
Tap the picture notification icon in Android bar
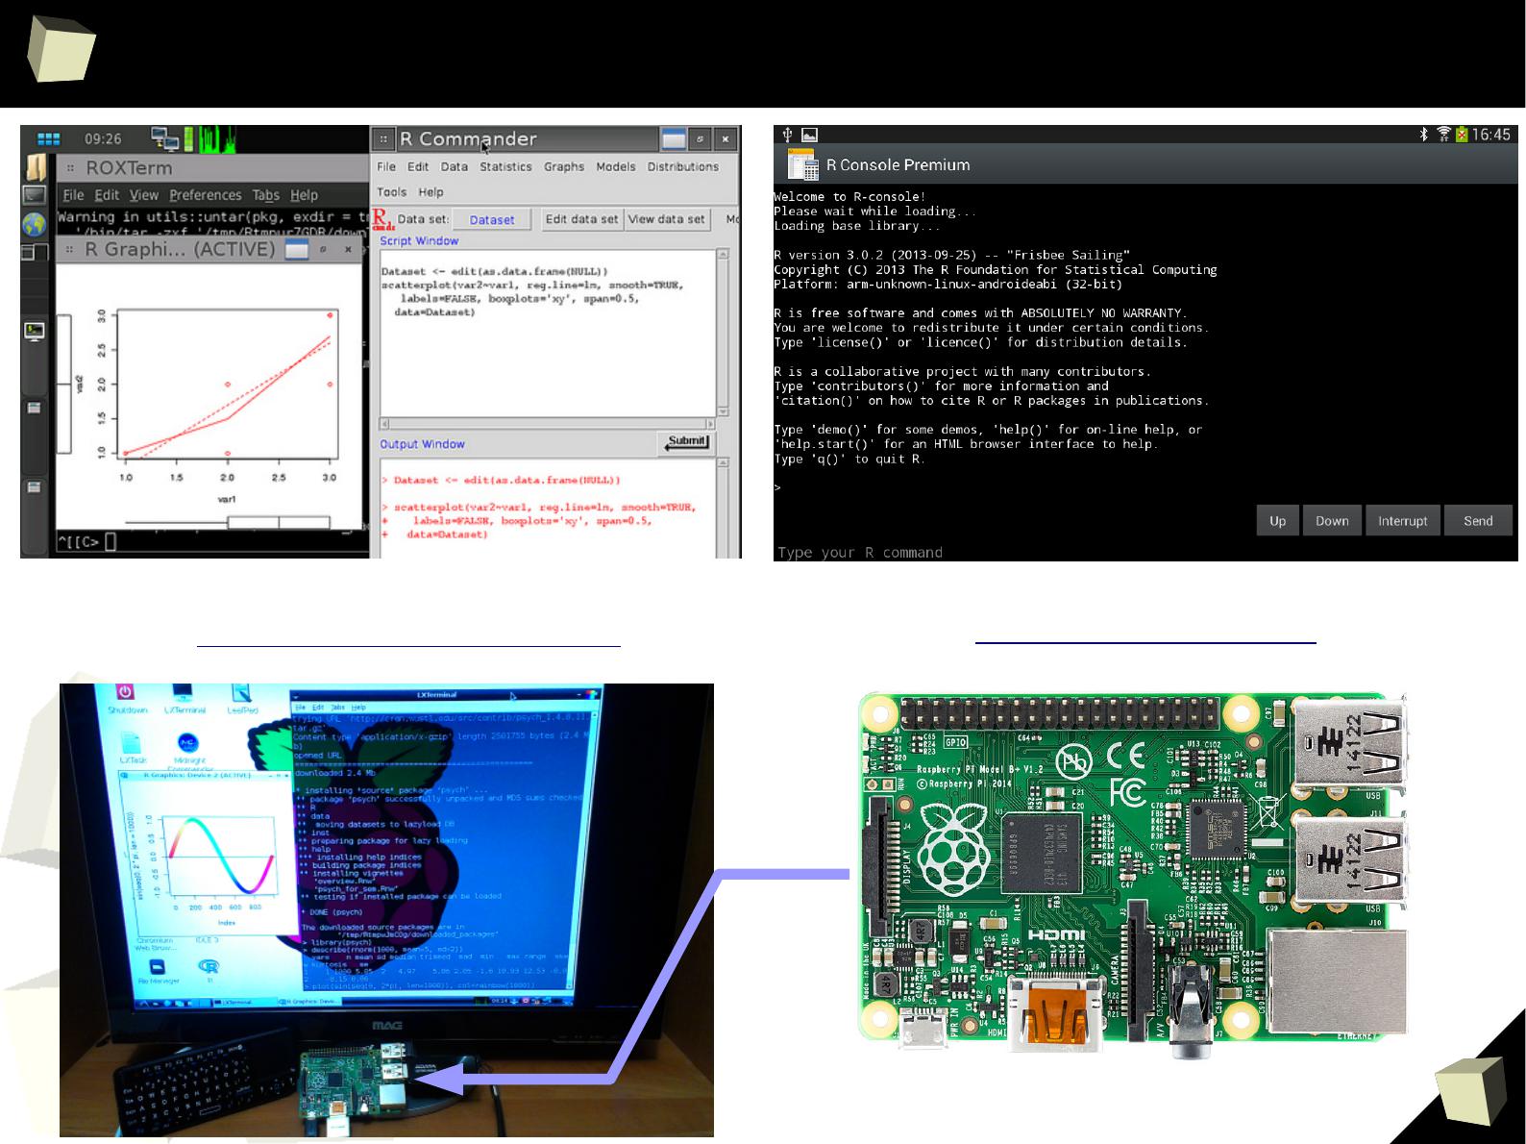[x=810, y=136]
